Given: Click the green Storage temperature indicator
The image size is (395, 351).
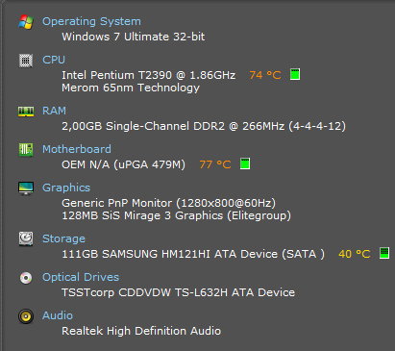Looking at the screenshot, I should [x=384, y=253].
